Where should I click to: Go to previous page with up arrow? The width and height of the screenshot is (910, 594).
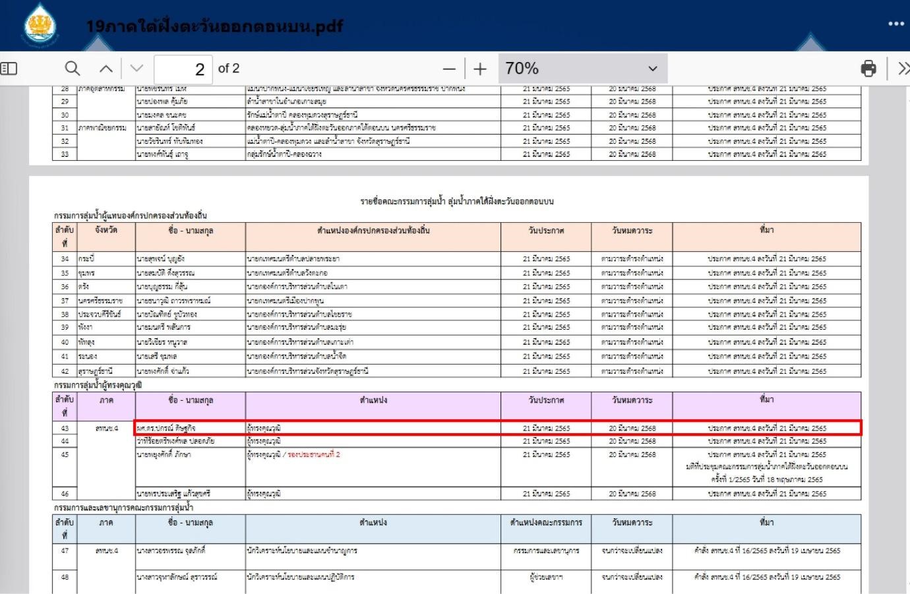(x=106, y=69)
